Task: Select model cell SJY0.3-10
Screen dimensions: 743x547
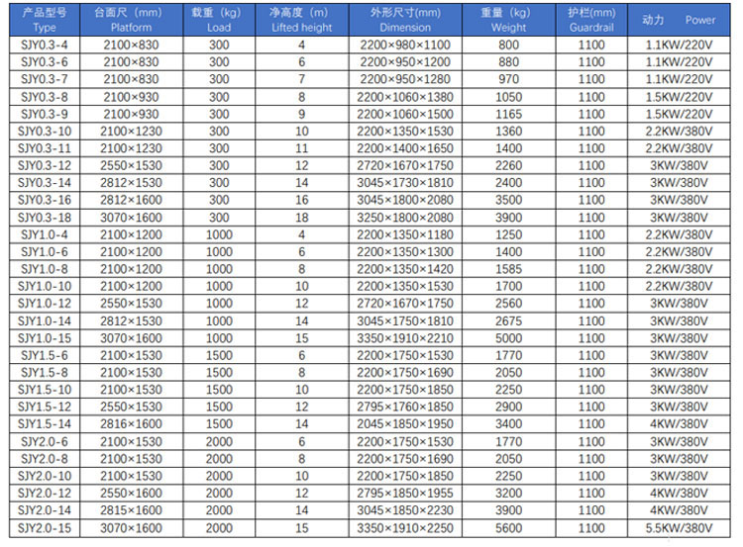Action: coord(45,132)
